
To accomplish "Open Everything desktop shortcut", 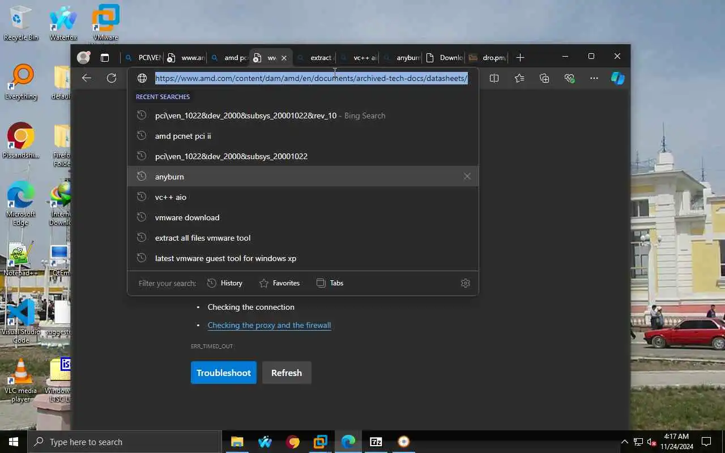I will pyautogui.click(x=21, y=82).
